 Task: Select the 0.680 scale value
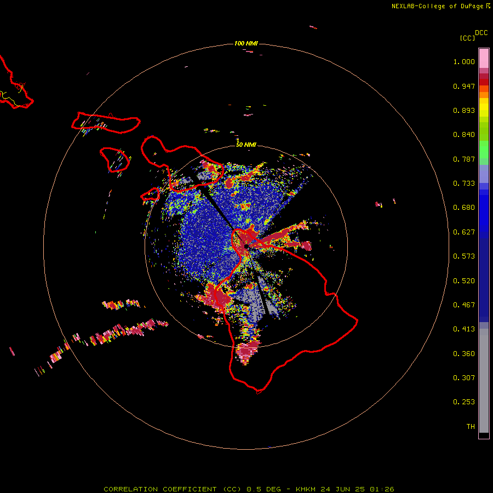point(464,208)
